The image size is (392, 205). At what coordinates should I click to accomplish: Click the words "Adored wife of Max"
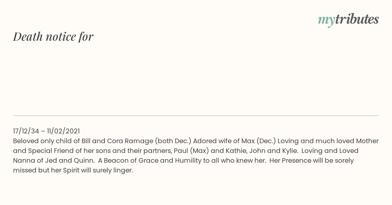pyautogui.click(x=224, y=141)
